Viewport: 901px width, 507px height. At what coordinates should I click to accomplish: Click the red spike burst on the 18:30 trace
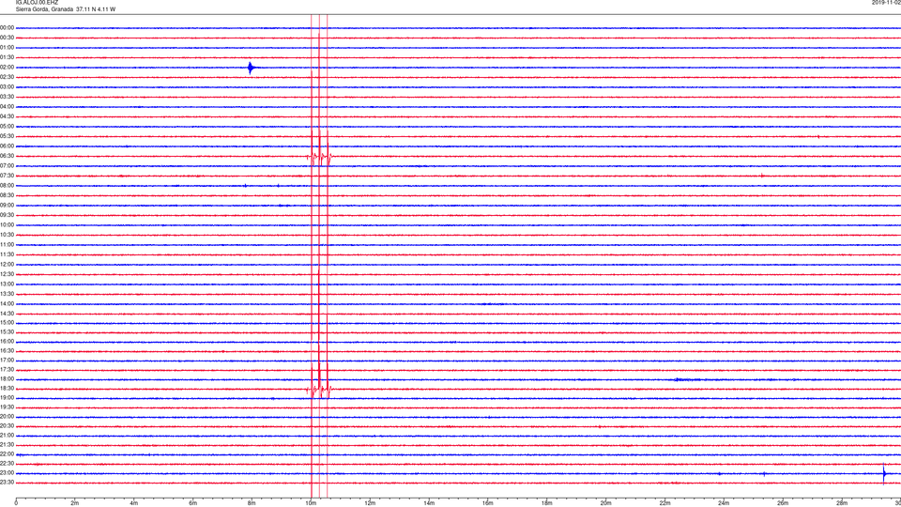[x=319, y=389]
